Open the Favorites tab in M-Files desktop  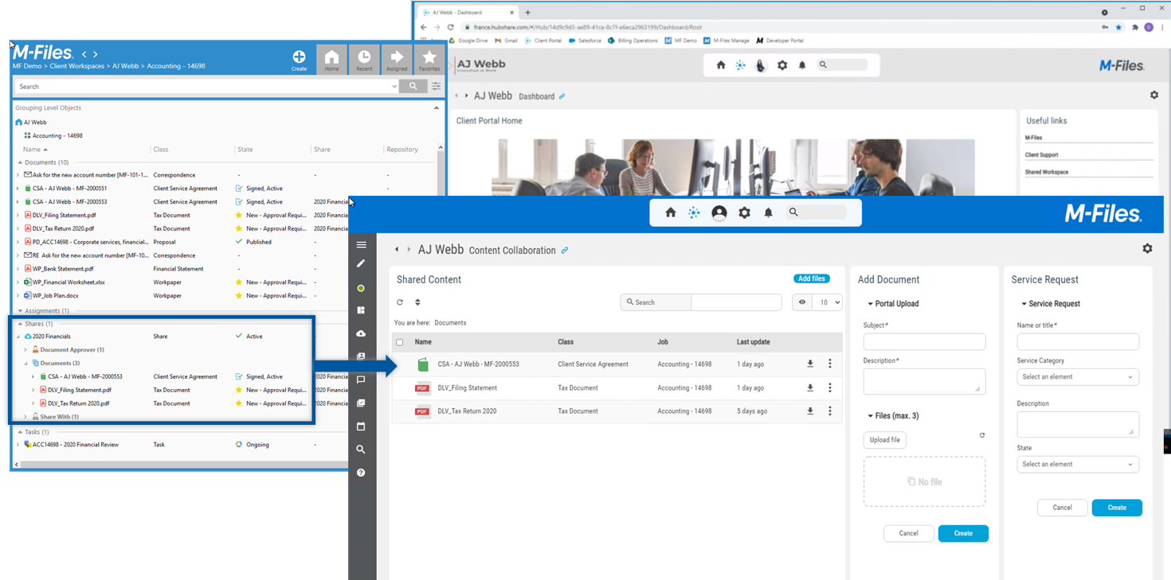click(429, 60)
